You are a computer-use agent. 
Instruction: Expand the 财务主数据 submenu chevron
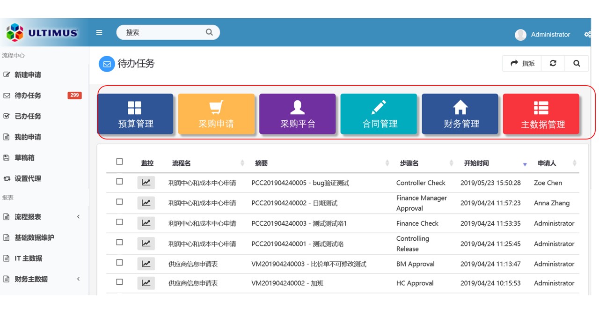[x=78, y=279]
